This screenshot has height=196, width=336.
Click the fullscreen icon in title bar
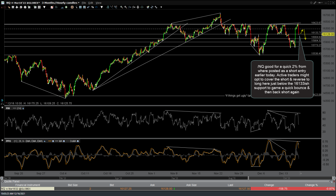click(329, 3)
